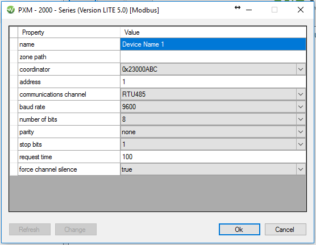Close the PXM Modbus dialog window
Screen dimensions: 316x245
coord(301,10)
